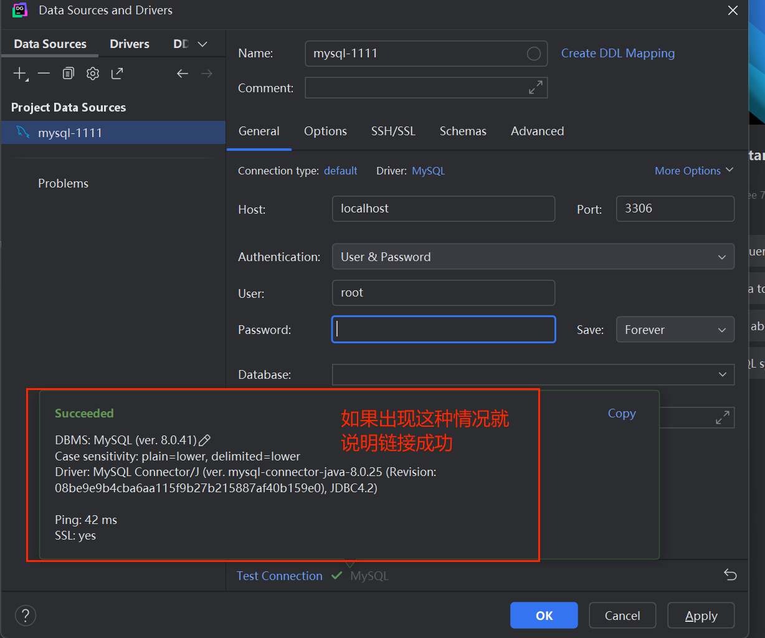Click the MySQL driver link
The width and height of the screenshot is (765, 638).
pyautogui.click(x=429, y=171)
